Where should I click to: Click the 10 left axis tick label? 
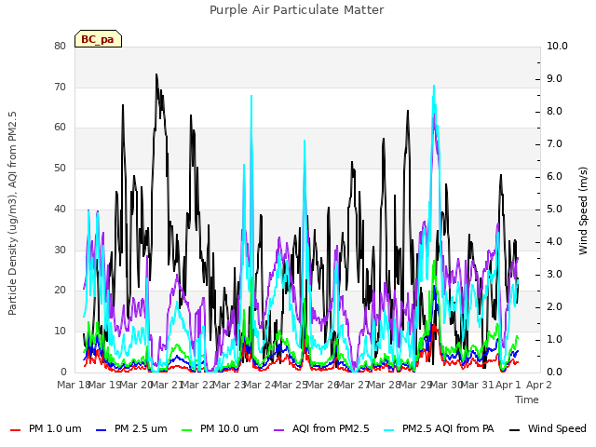click(60, 331)
